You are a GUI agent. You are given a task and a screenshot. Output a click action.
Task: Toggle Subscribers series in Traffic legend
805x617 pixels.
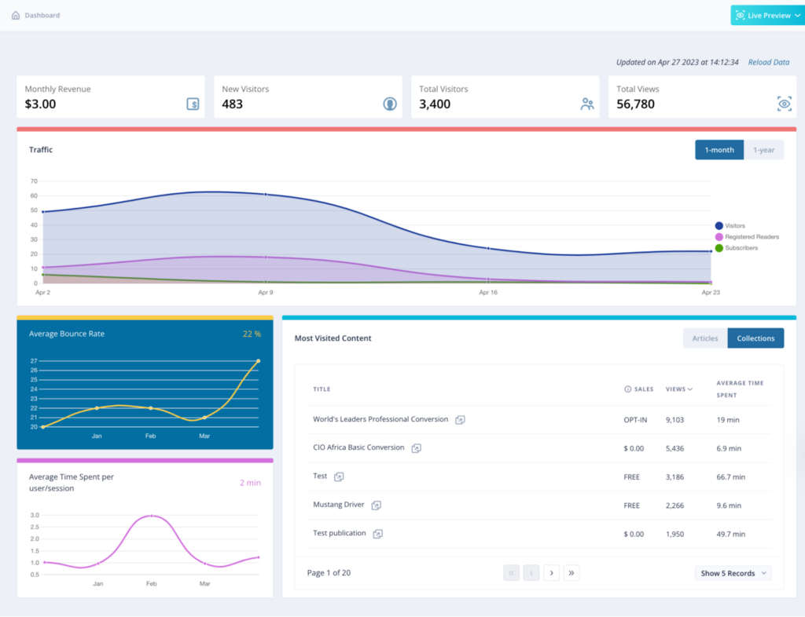pyautogui.click(x=736, y=248)
